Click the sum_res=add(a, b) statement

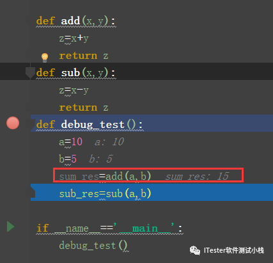tap(105, 177)
